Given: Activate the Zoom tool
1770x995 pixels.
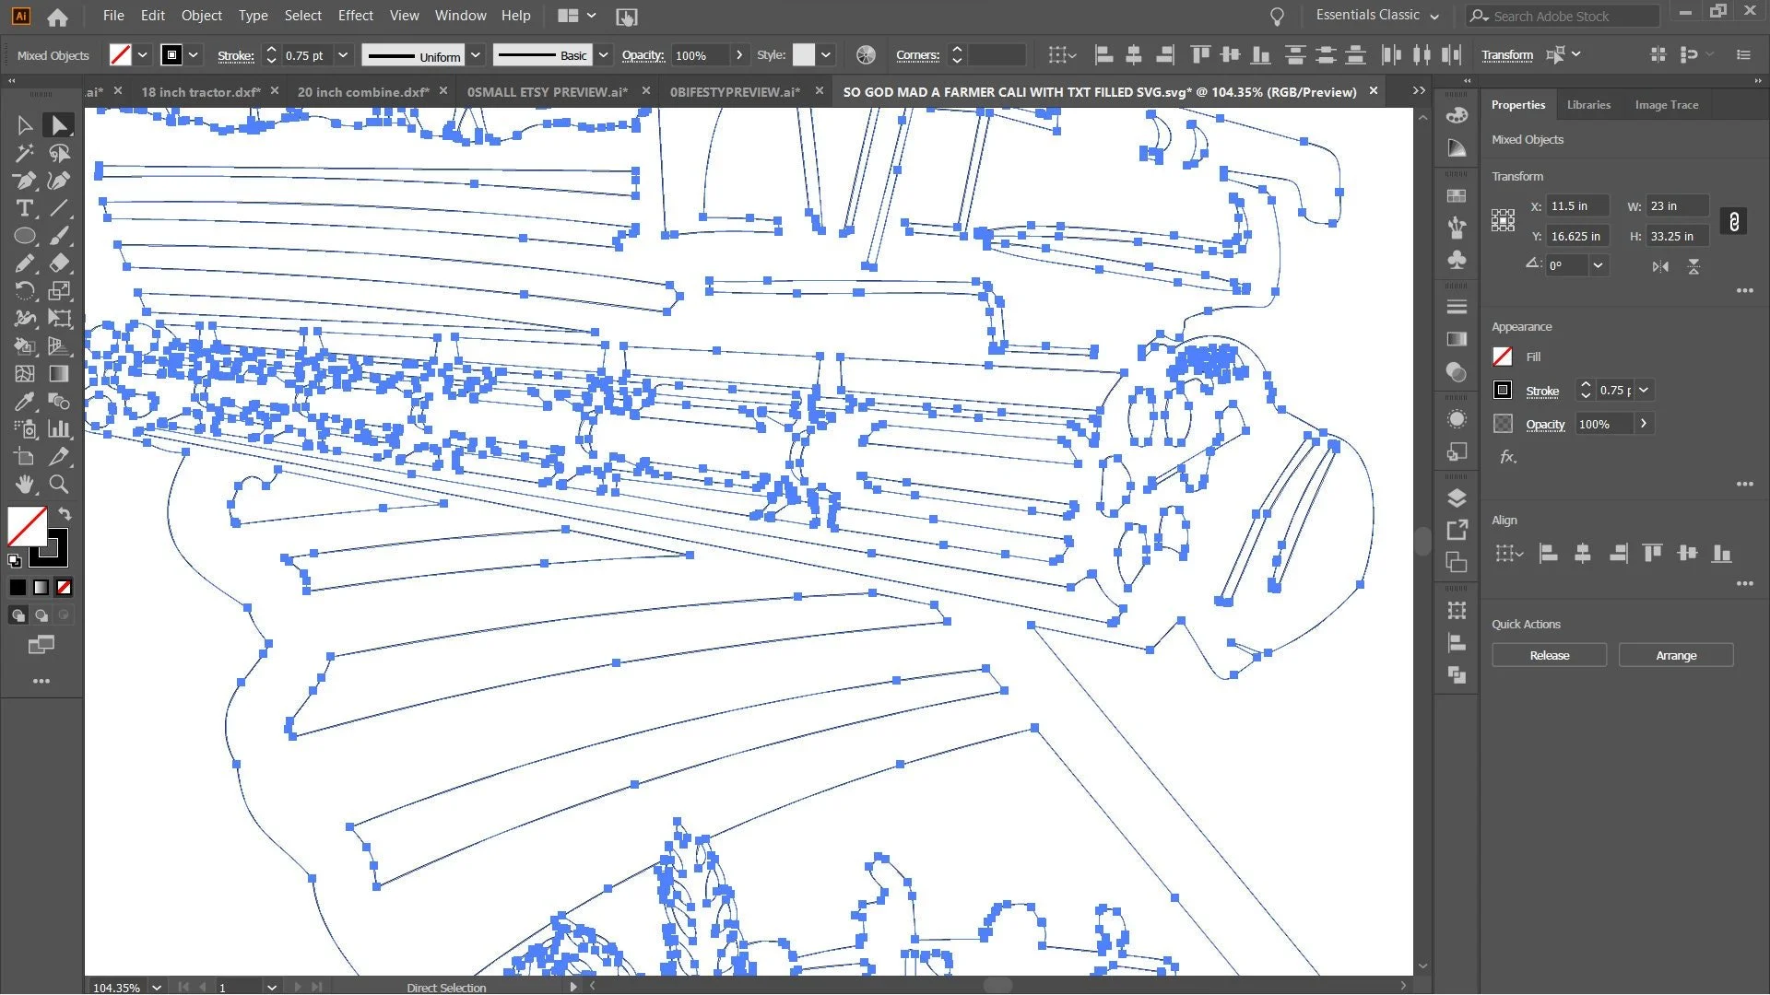Looking at the screenshot, I should pyautogui.click(x=59, y=485).
